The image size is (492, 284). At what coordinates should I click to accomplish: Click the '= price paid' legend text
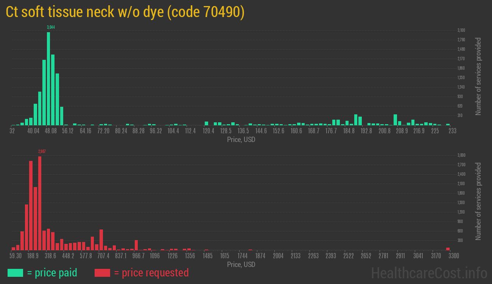pyautogui.click(x=52, y=273)
